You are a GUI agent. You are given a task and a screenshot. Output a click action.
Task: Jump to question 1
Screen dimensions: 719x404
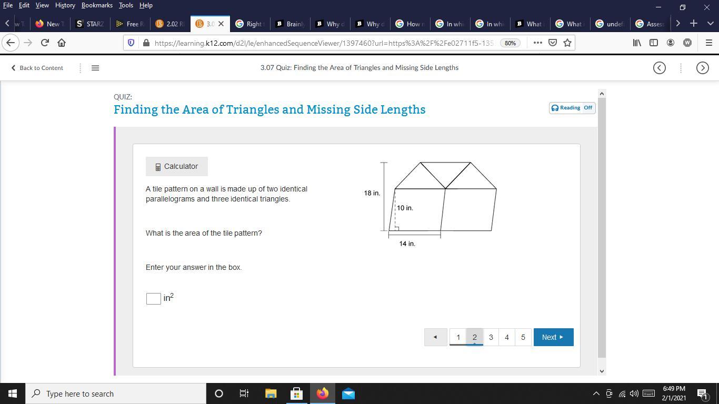point(458,337)
